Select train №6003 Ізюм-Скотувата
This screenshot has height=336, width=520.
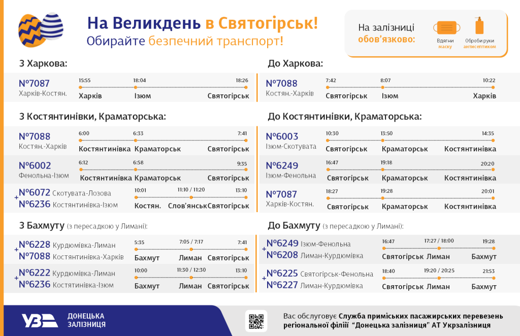tap(286, 140)
